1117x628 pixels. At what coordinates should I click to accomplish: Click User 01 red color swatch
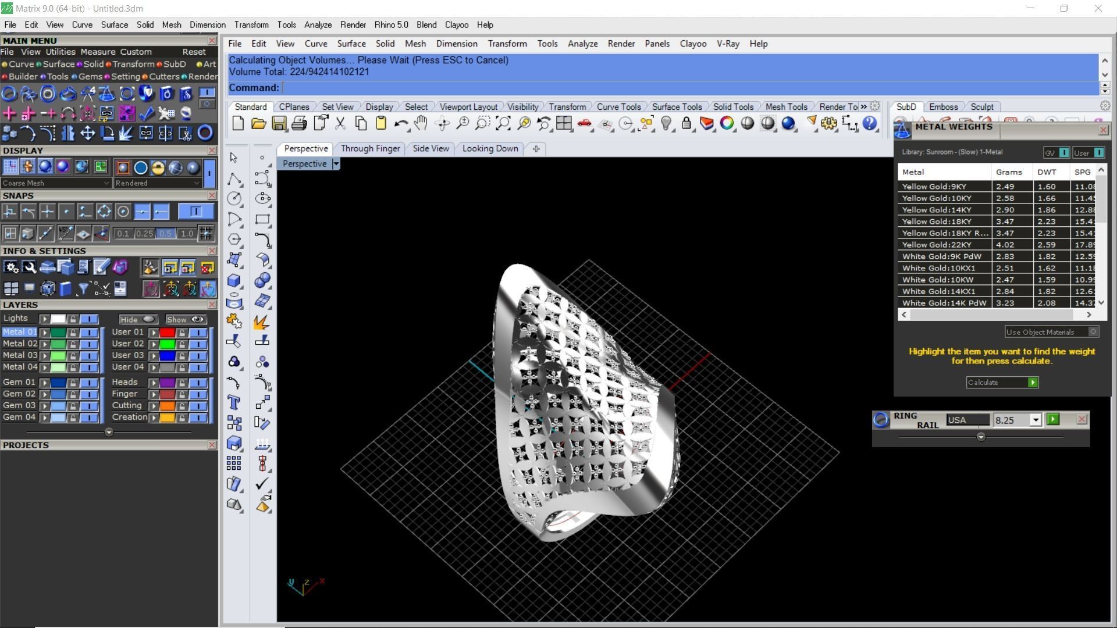[168, 333]
